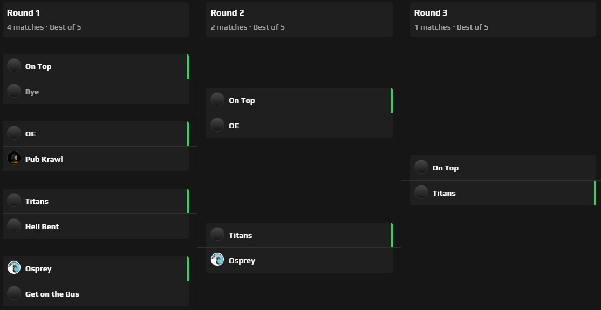The width and height of the screenshot is (601, 310).
Task: Select the Bye entry in Round 1
Action: coord(32,92)
